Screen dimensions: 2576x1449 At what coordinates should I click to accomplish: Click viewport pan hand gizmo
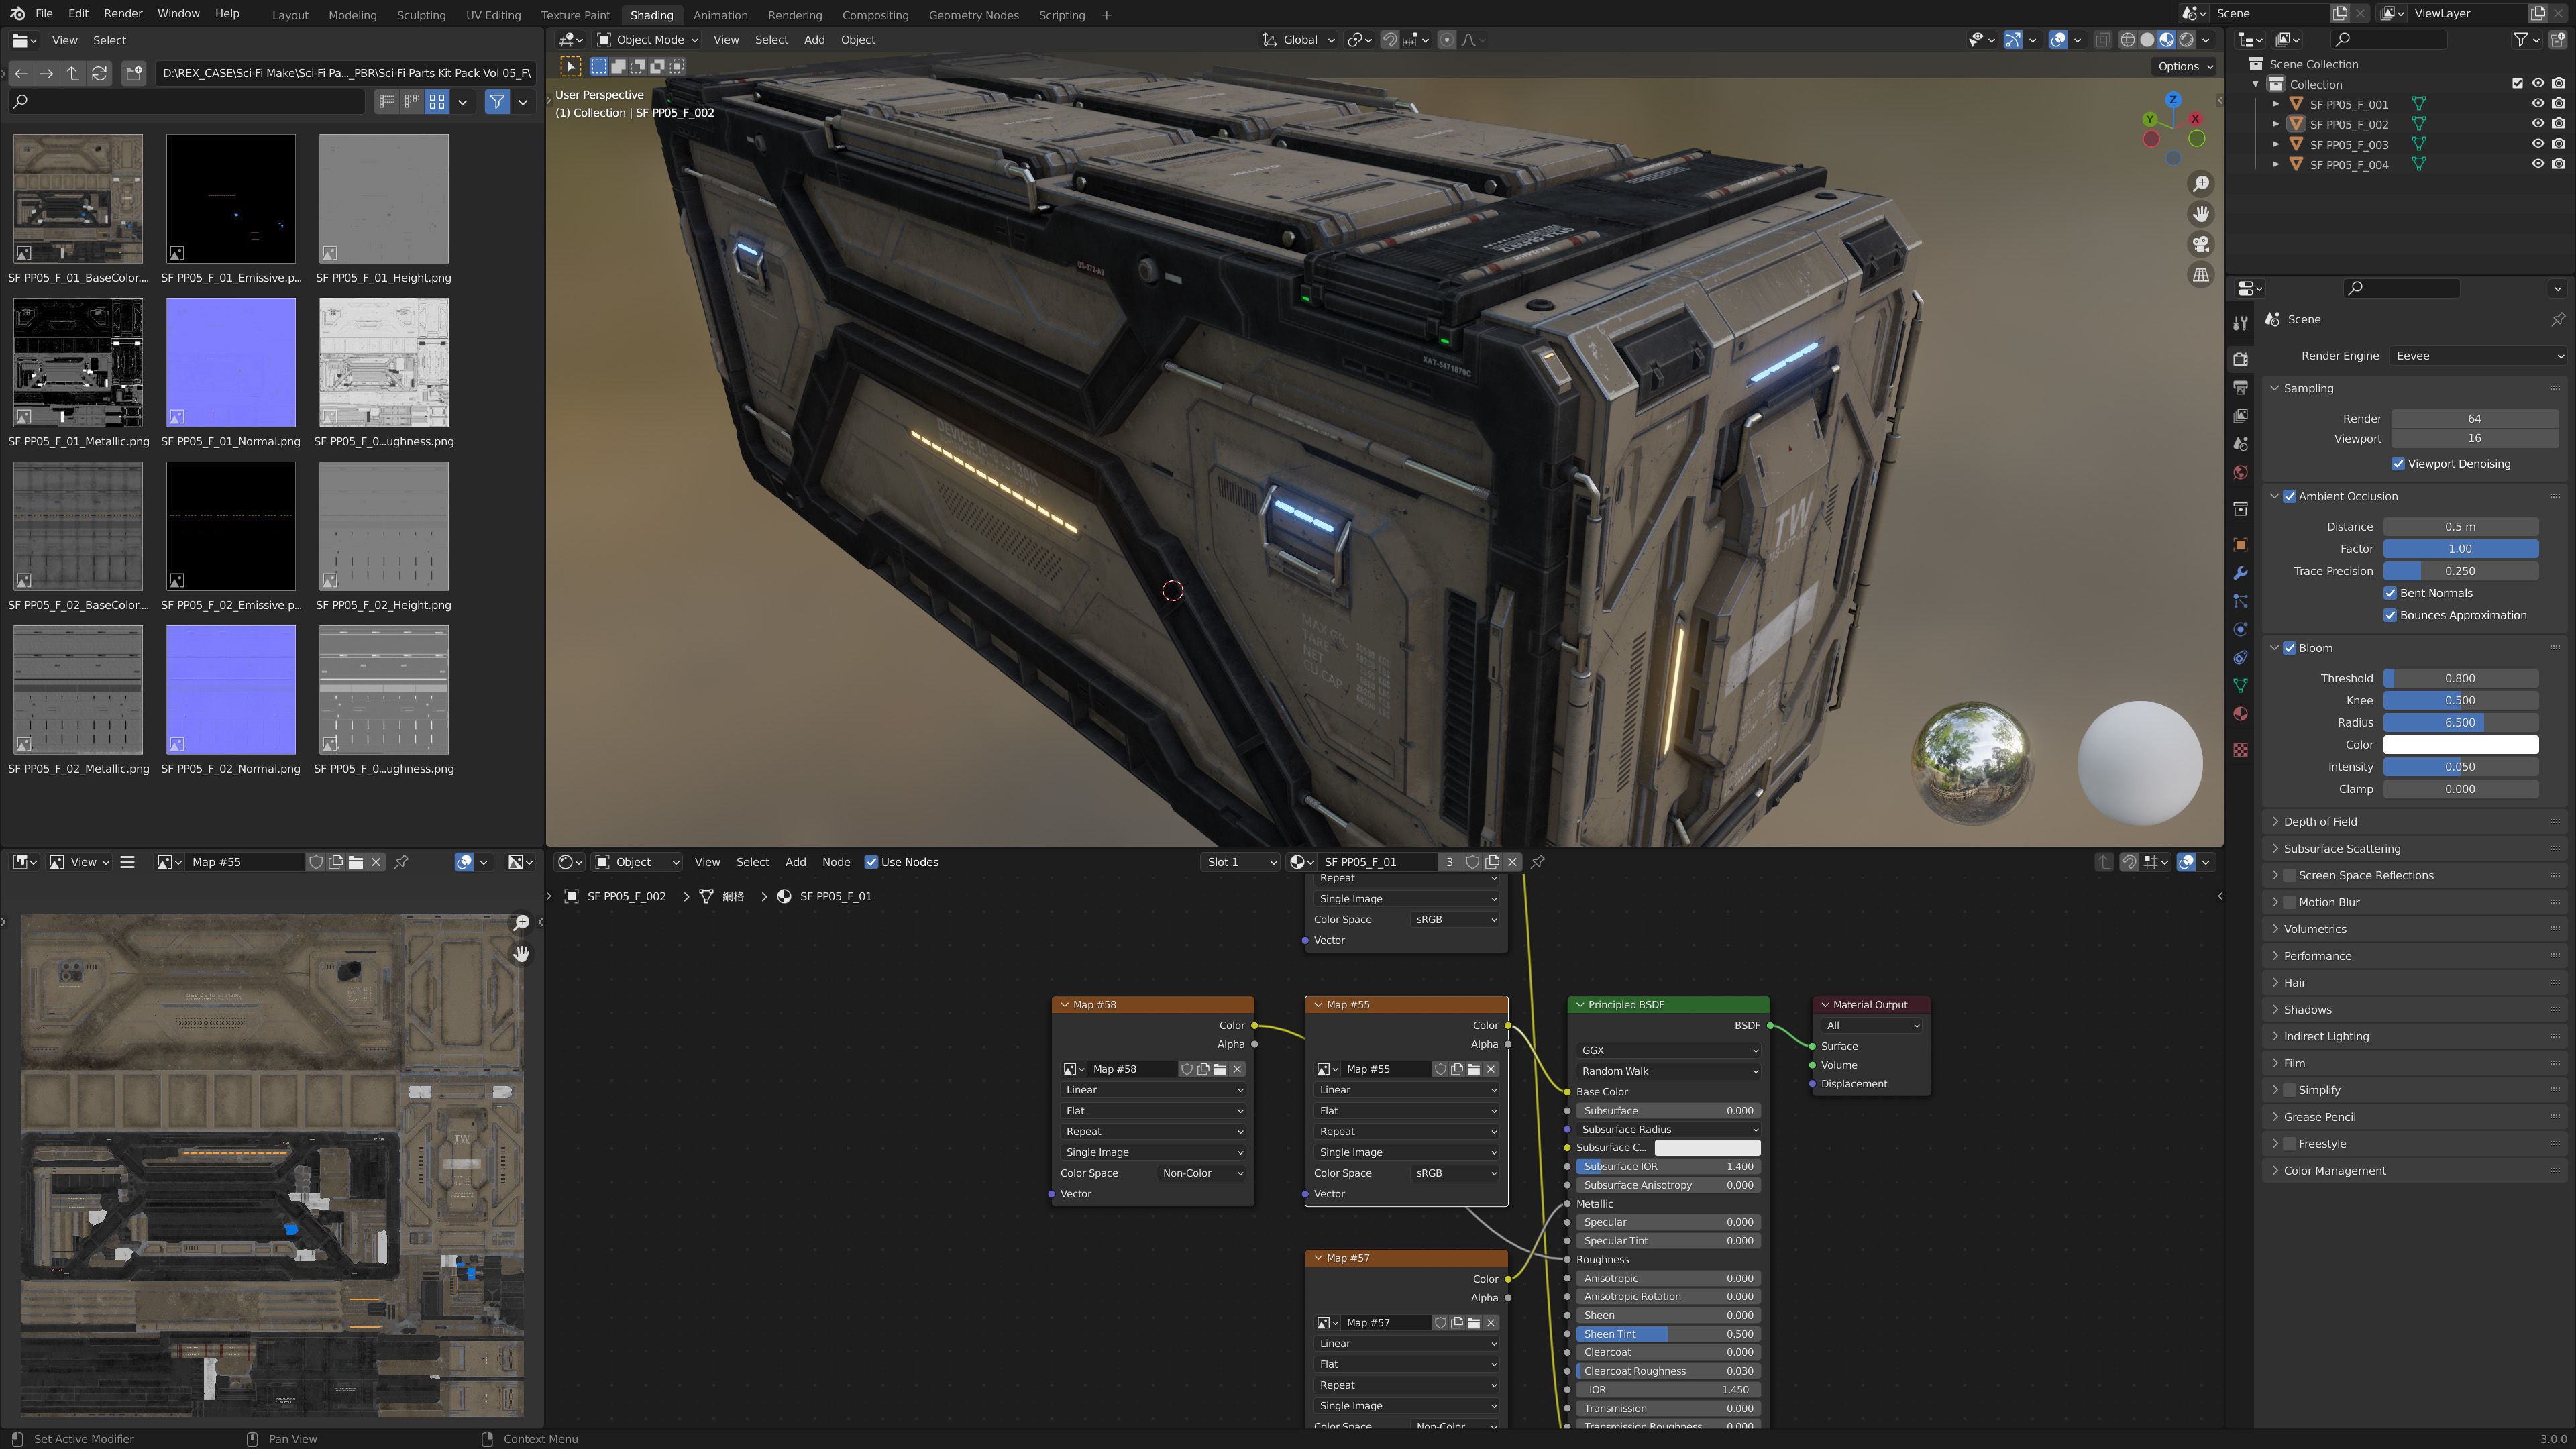coord(2201,214)
